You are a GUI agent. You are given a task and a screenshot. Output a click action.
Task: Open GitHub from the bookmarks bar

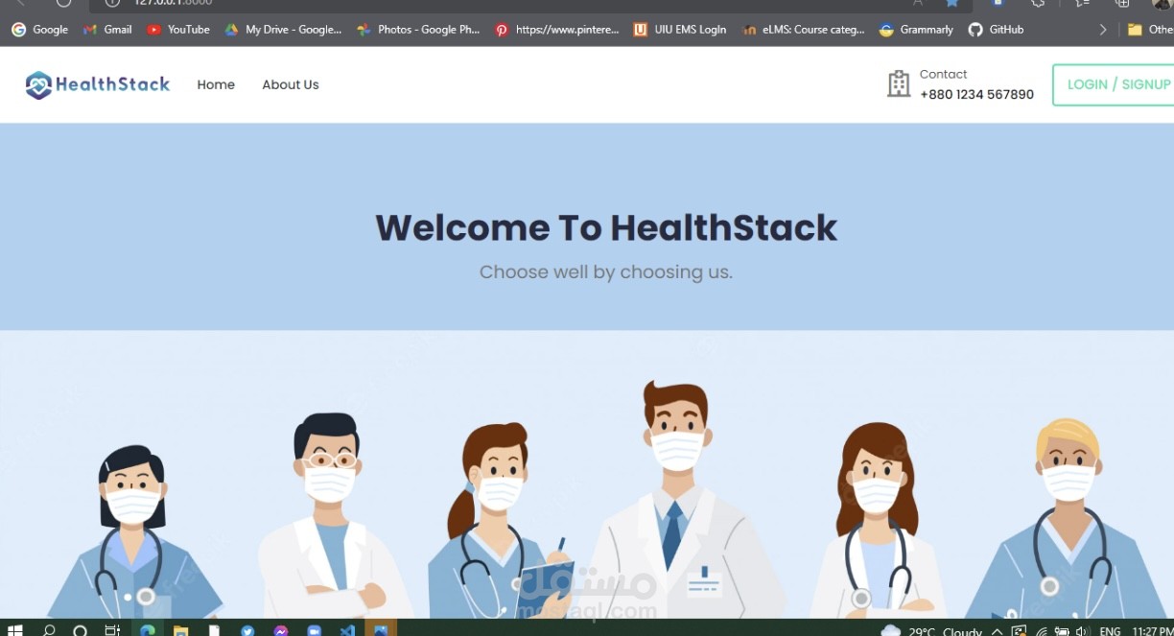(996, 30)
